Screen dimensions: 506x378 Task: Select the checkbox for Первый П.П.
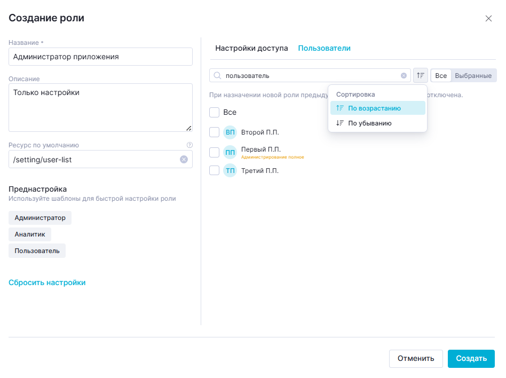(x=215, y=152)
